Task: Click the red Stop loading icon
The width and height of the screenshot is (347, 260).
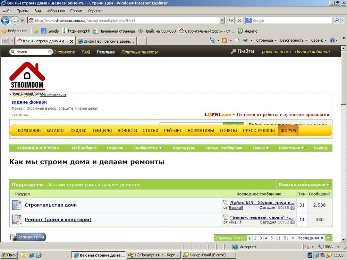Action: click(x=239, y=20)
